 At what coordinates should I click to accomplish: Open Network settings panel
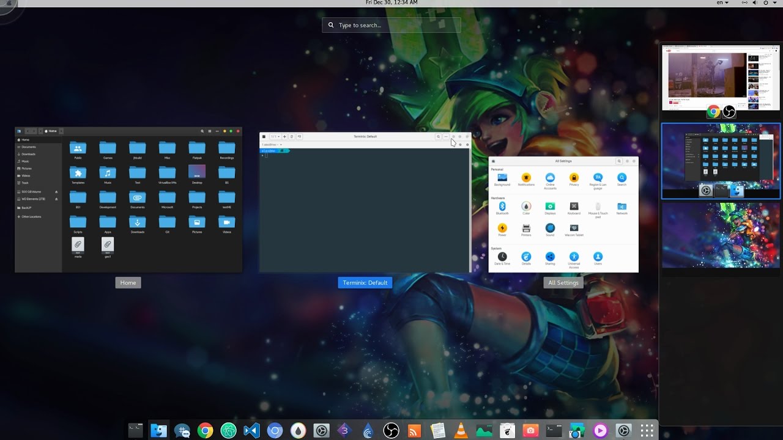point(622,208)
